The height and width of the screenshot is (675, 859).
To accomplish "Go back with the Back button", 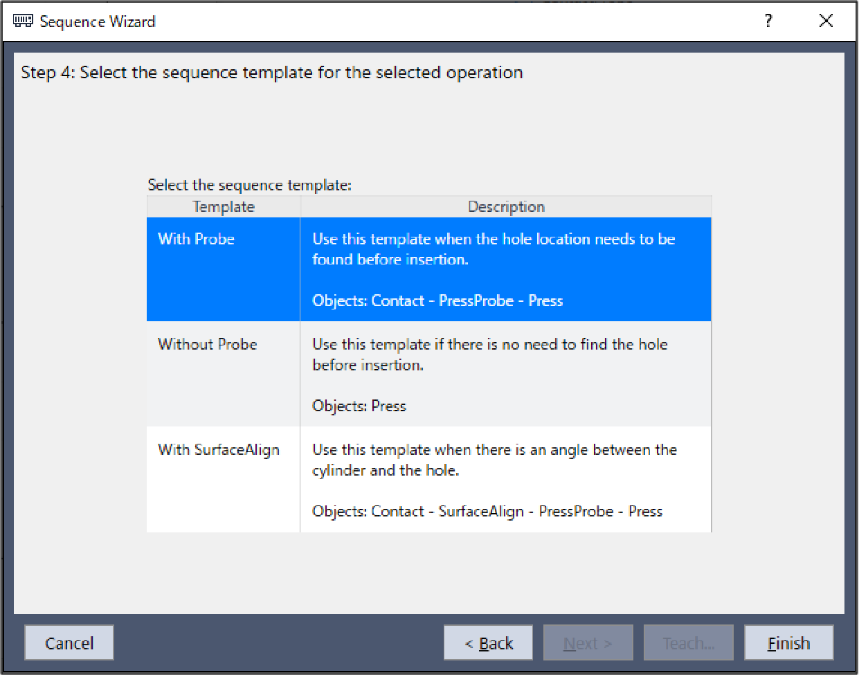I will coord(488,643).
